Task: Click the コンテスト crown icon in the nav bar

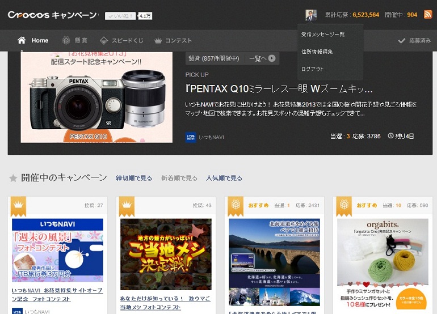Action: pos(158,41)
